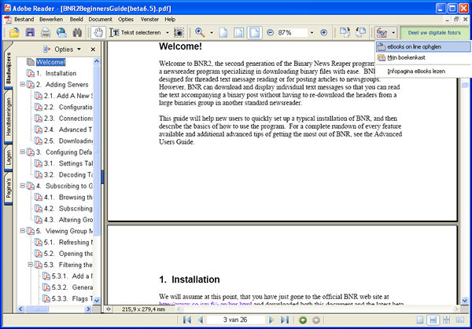Open the Beeld menu
Screen dimensions: 472x329
[76, 19]
